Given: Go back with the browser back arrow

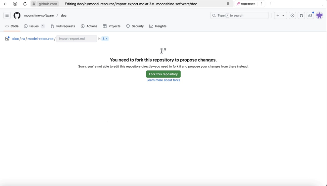Looking at the screenshot, I should click(x=5, y=4).
